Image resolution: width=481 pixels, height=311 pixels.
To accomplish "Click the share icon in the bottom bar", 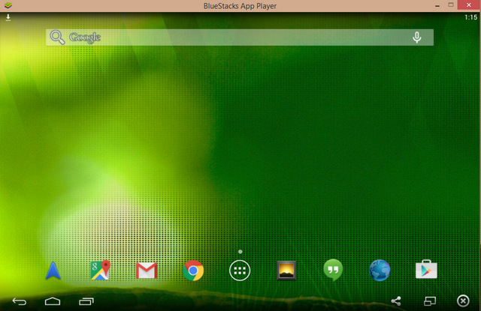I will click(x=396, y=301).
